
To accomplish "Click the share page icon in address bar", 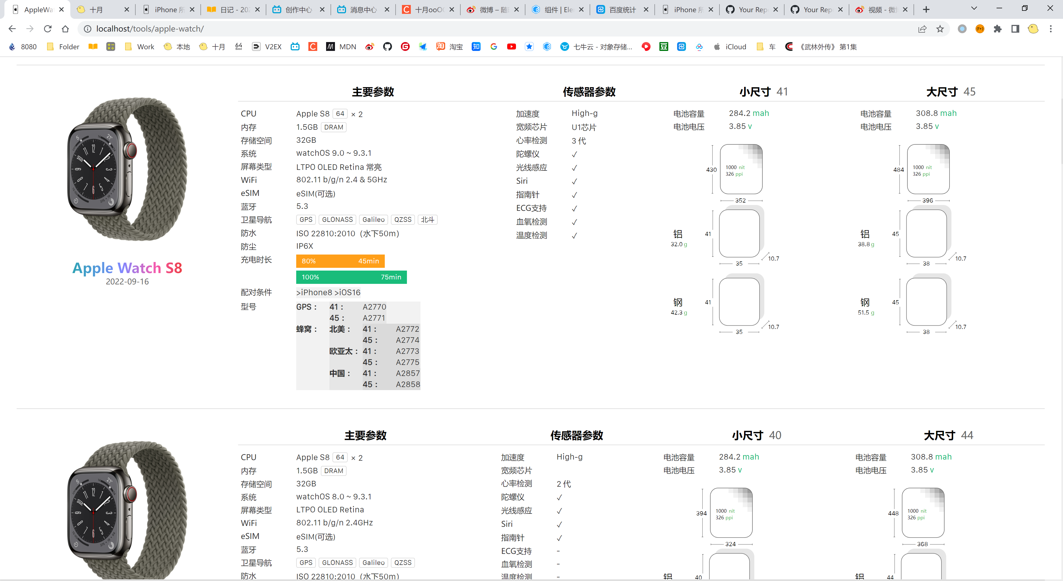I will click(x=923, y=29).
